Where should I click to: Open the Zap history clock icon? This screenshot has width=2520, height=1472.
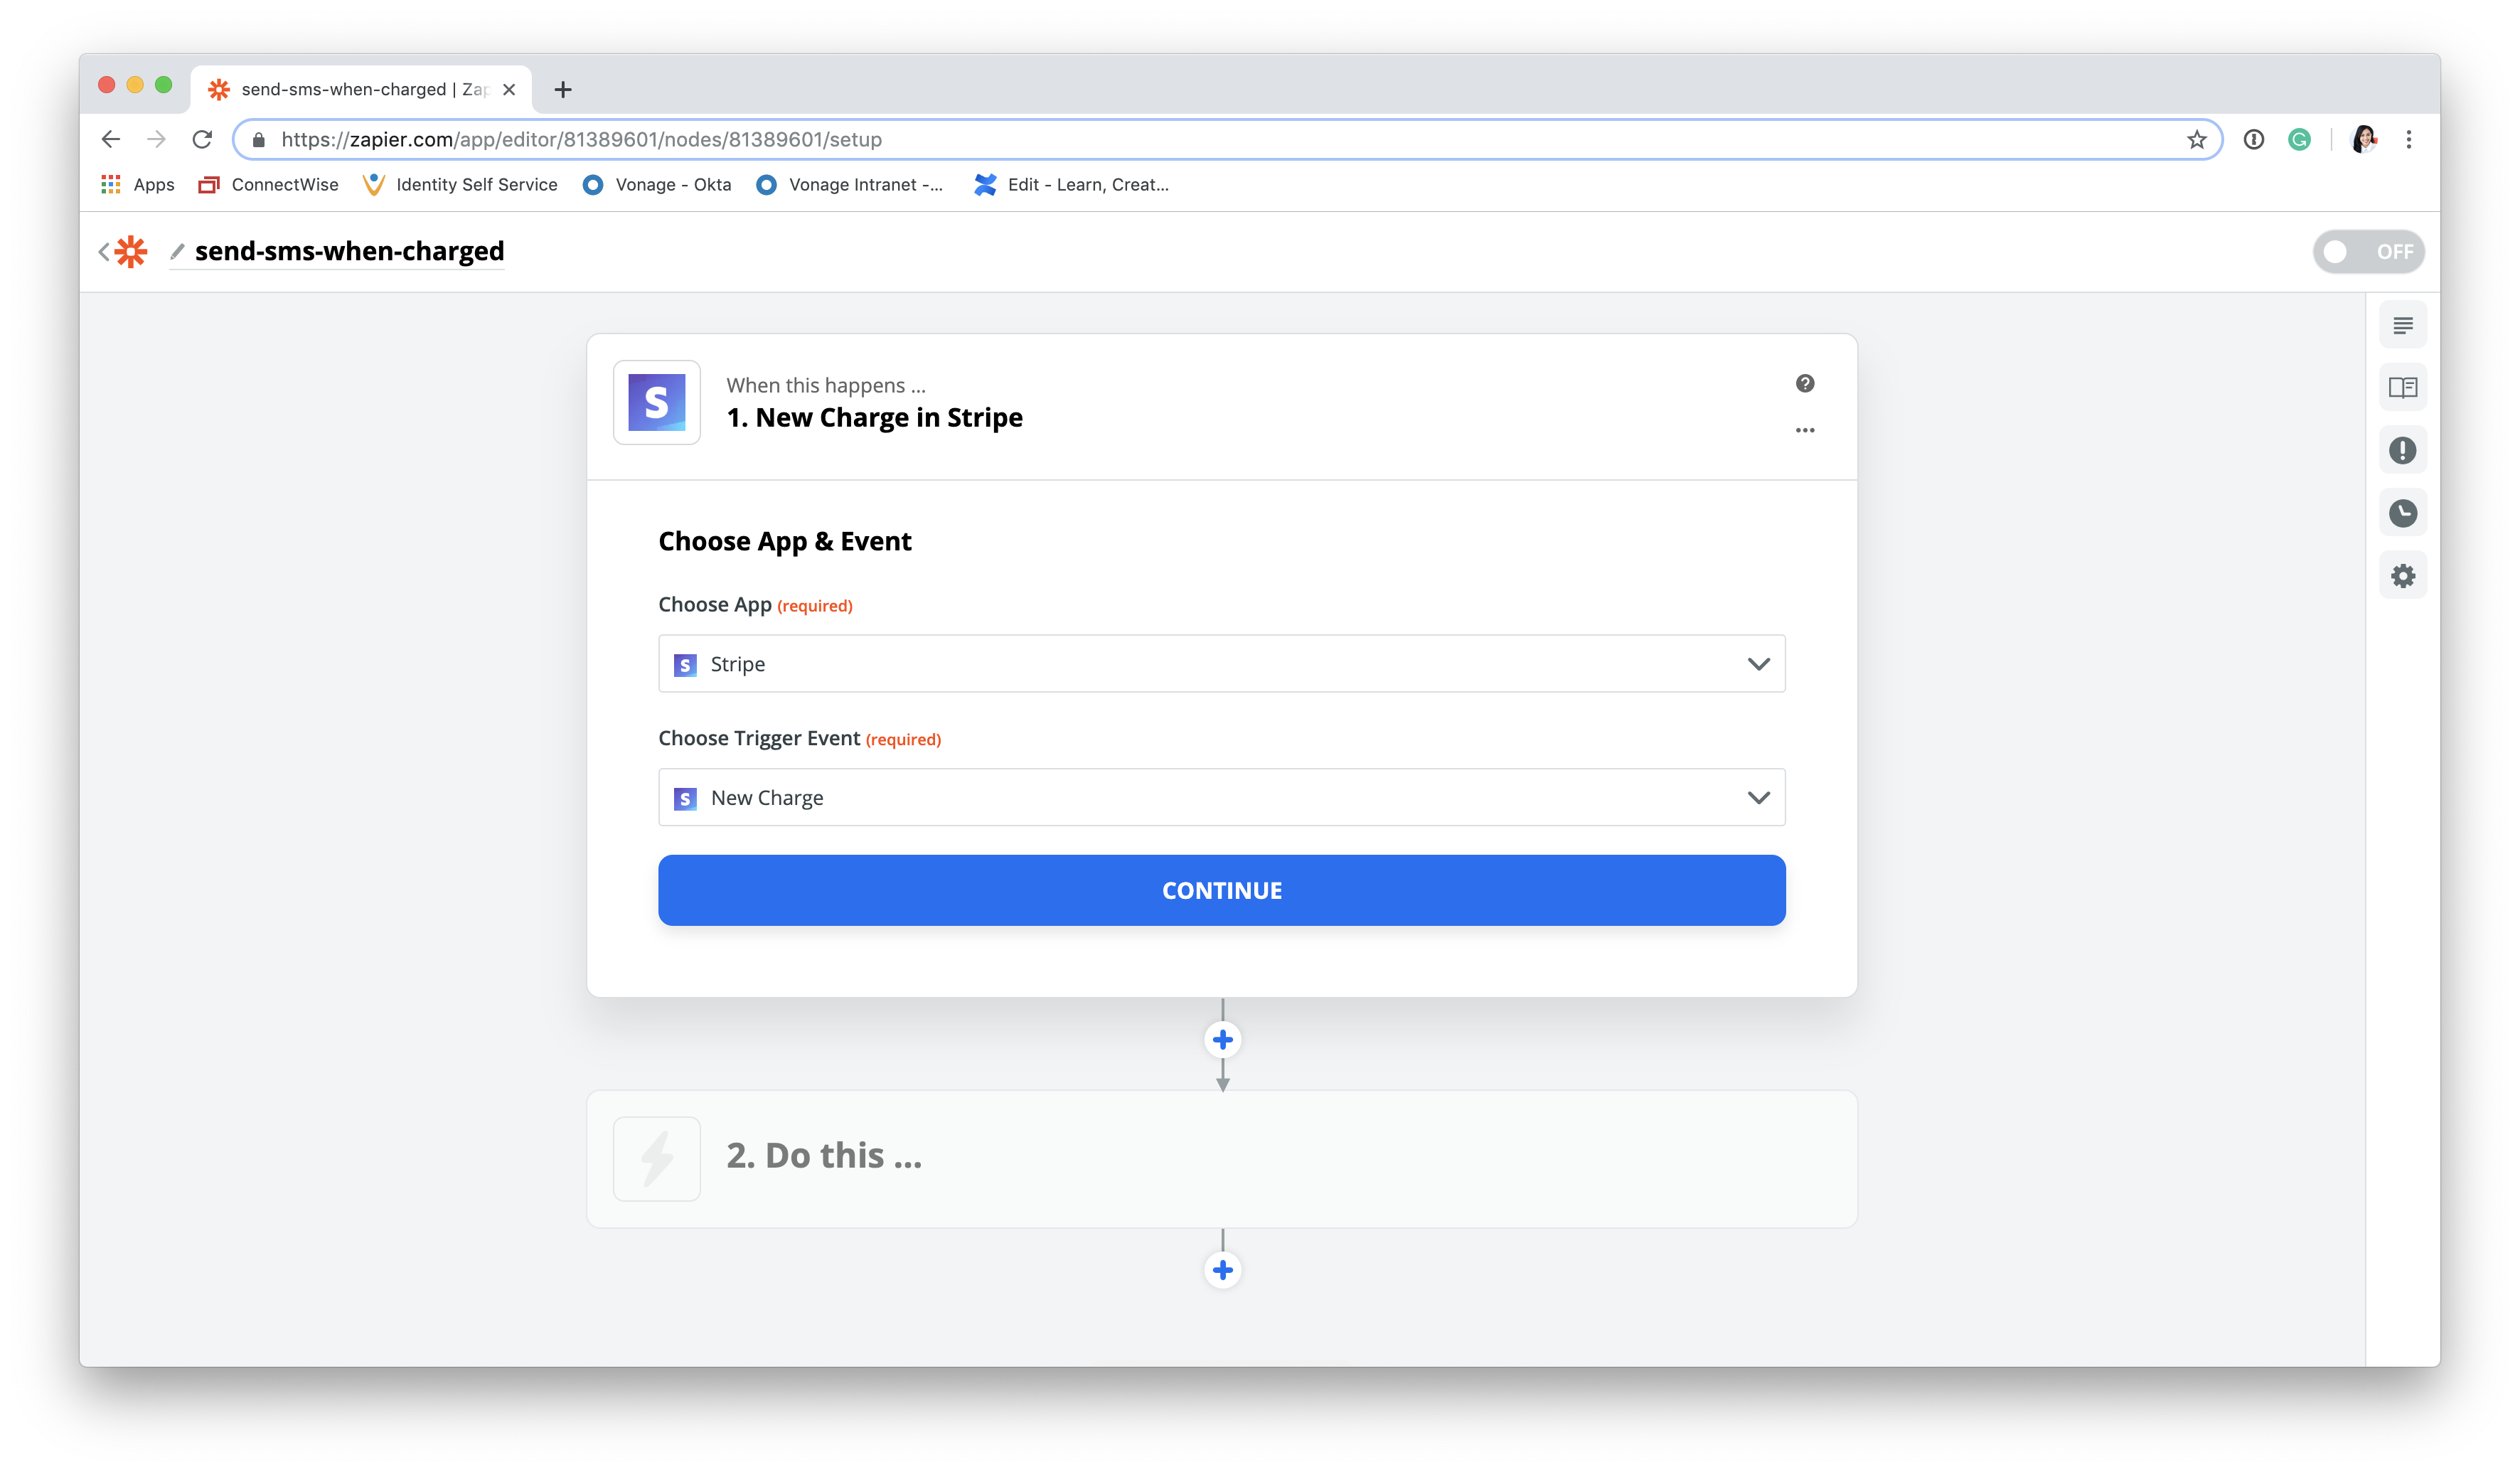coord(2402,513)
